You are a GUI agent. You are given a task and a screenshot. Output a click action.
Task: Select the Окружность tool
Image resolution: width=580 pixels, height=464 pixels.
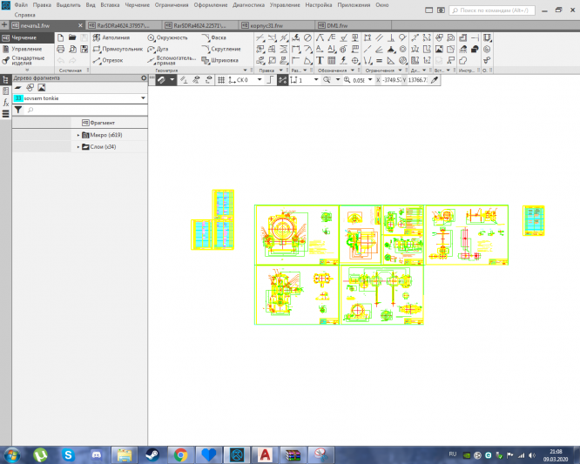(x=167, y=37)
